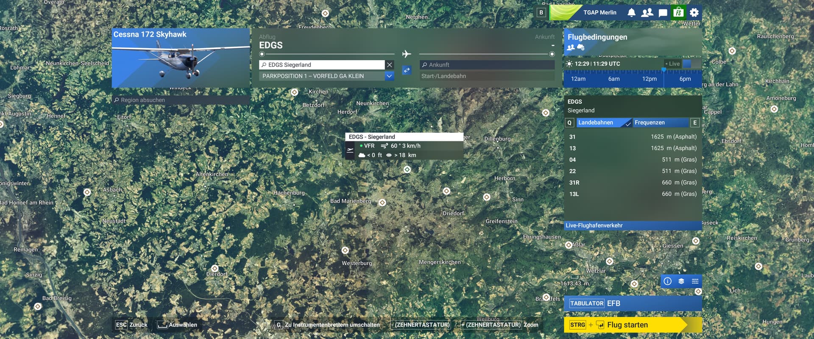814x339 pixels.
Task: Click the E next-tab key
Action: [x=695, y=122]
